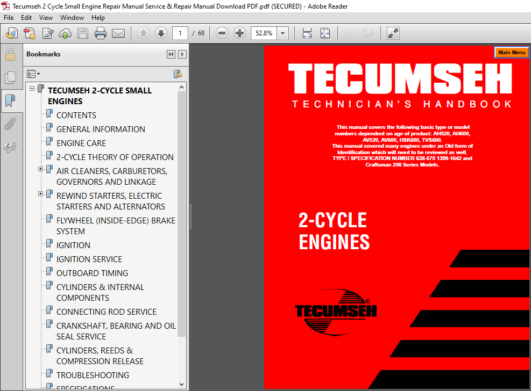The height and width of the screenshot is (391, 531).
Task: Open the Window menu
Action: coord(72,18)
